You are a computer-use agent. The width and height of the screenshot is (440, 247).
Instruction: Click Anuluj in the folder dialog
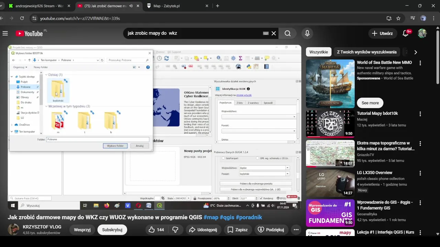click(x=140, y=146)
